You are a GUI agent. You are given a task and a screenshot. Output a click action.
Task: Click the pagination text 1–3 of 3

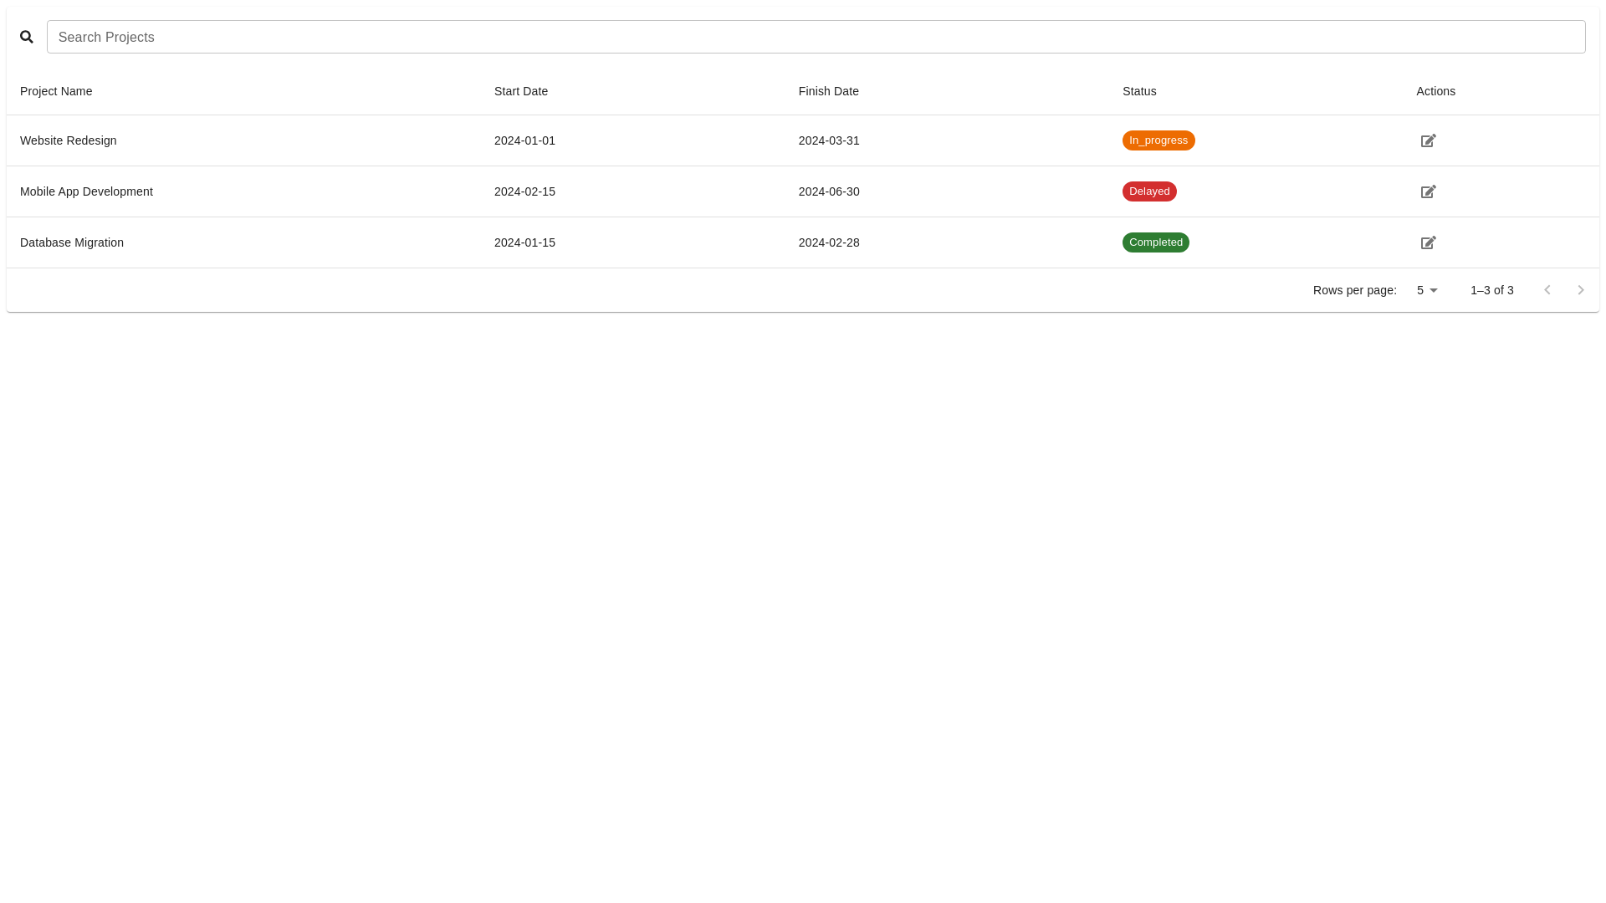(1492, 290)
